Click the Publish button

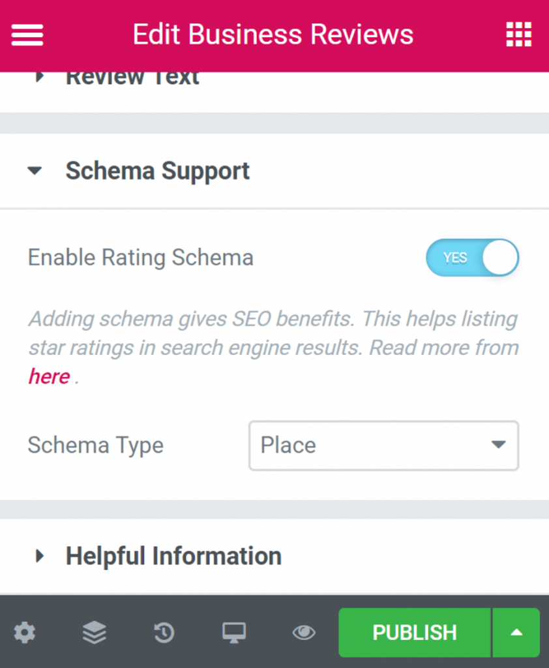414,632
